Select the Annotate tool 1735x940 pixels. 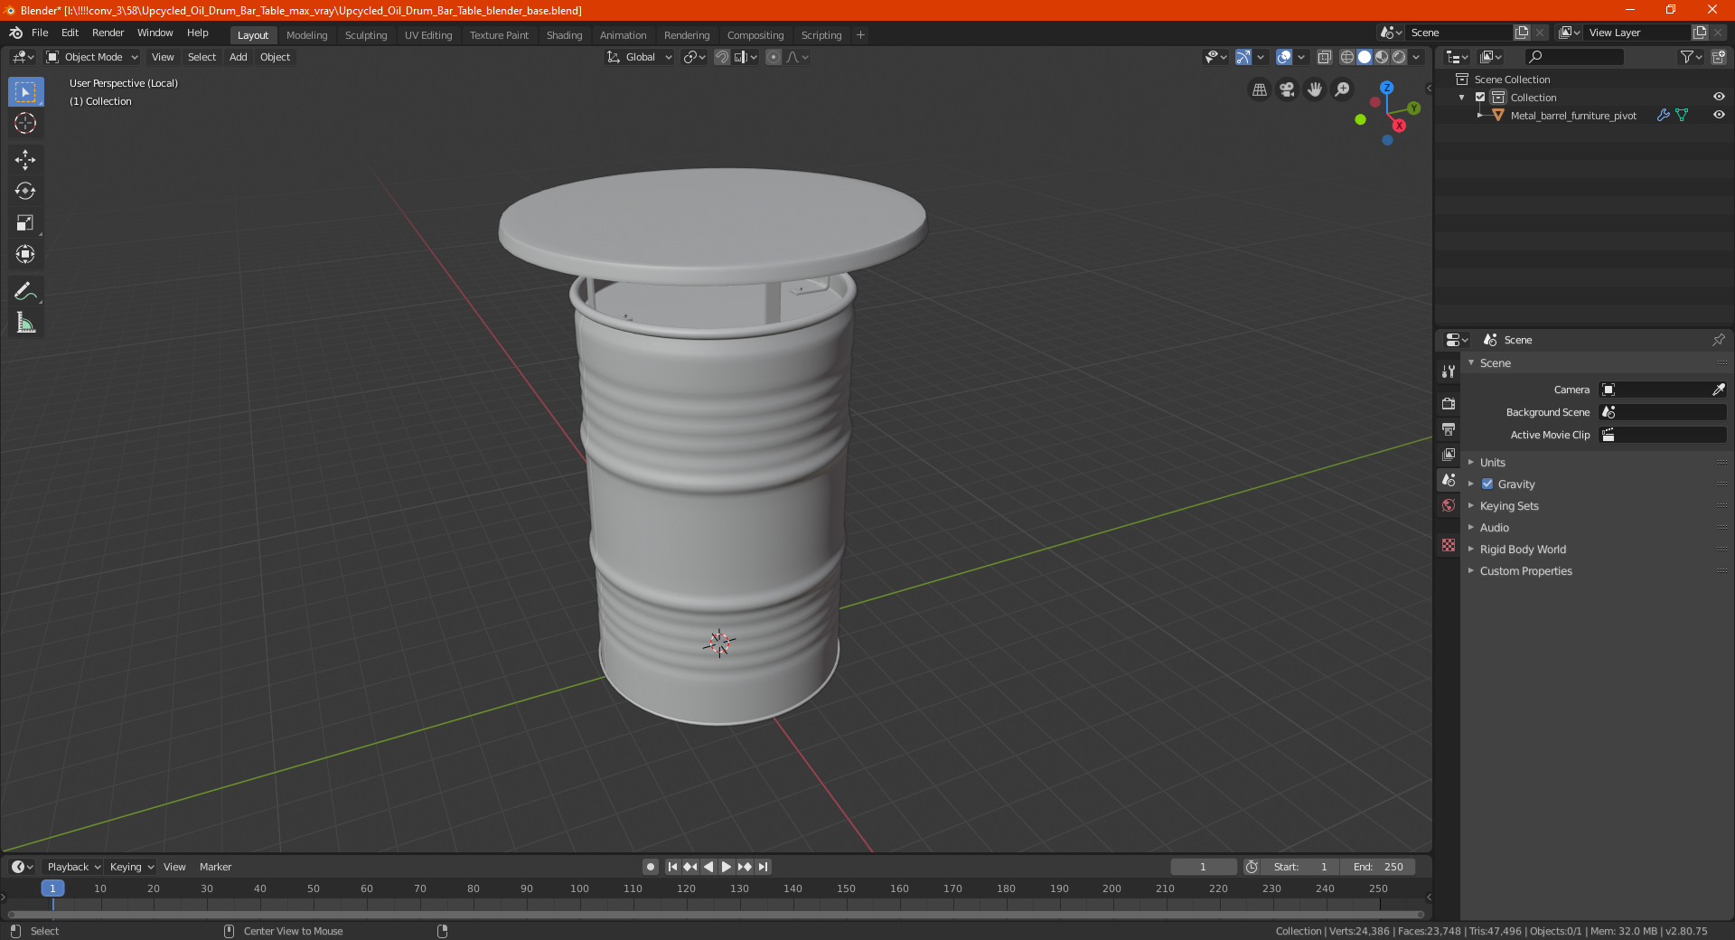(x=25, y=291)
